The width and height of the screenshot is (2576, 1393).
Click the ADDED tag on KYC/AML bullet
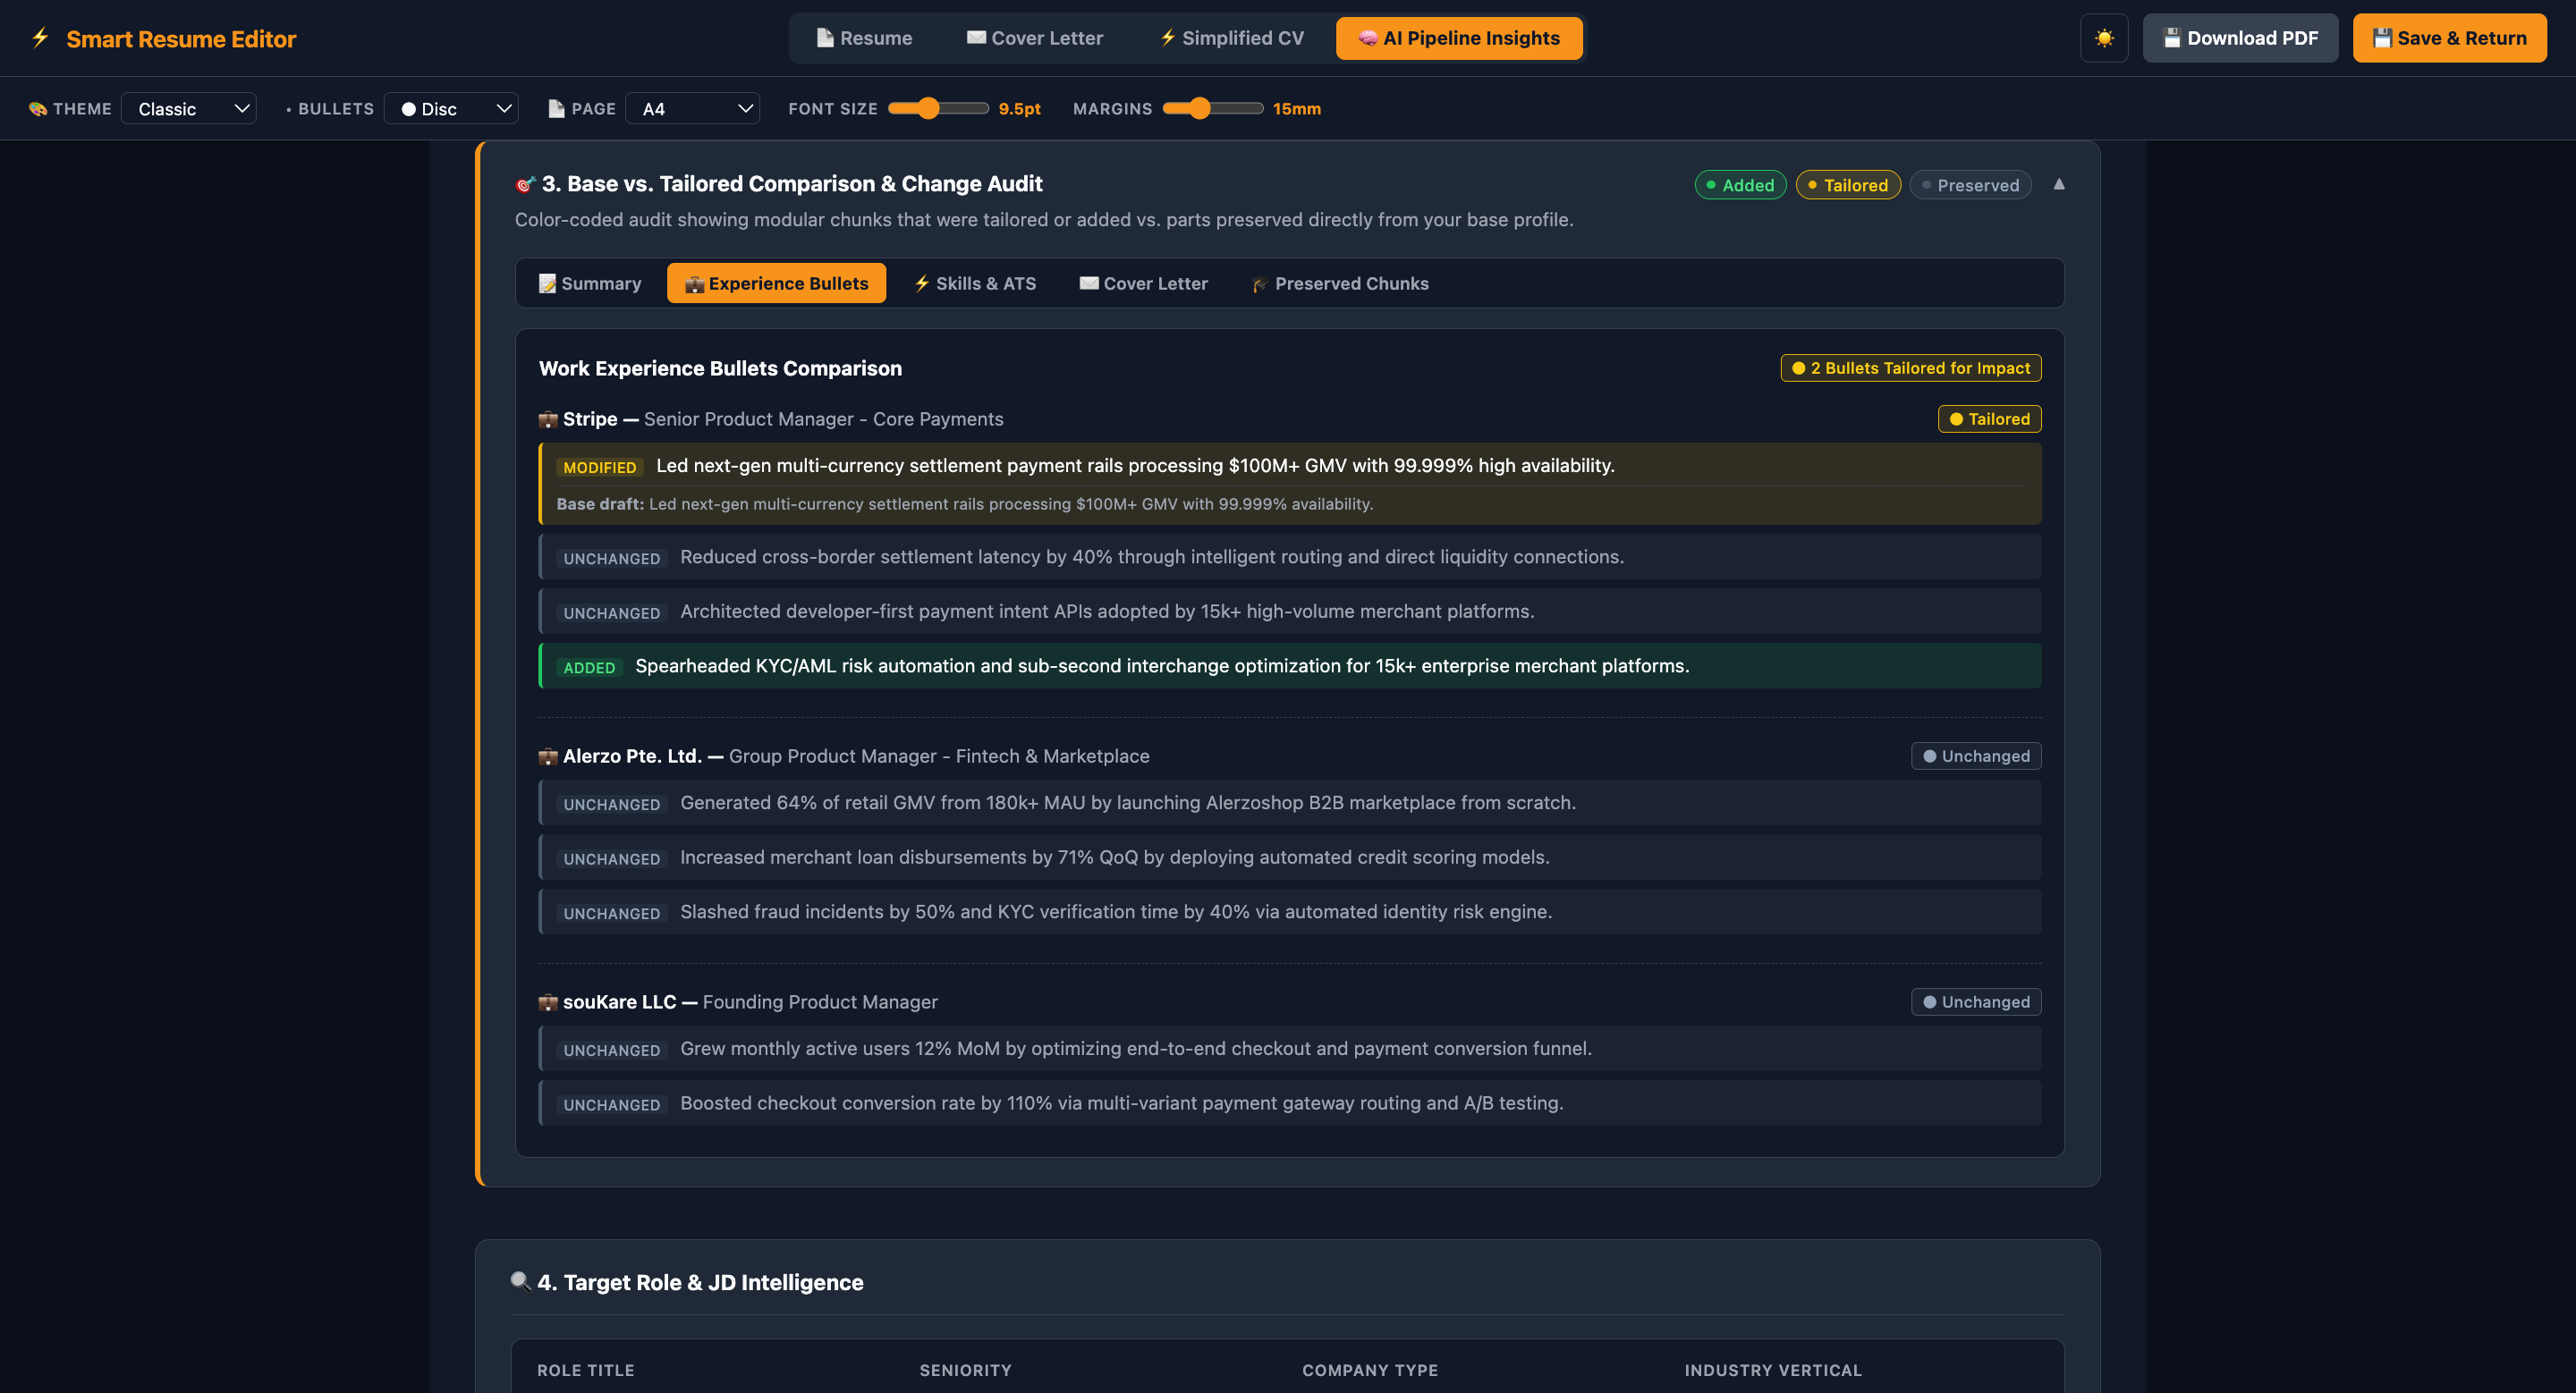click(589, 668)
